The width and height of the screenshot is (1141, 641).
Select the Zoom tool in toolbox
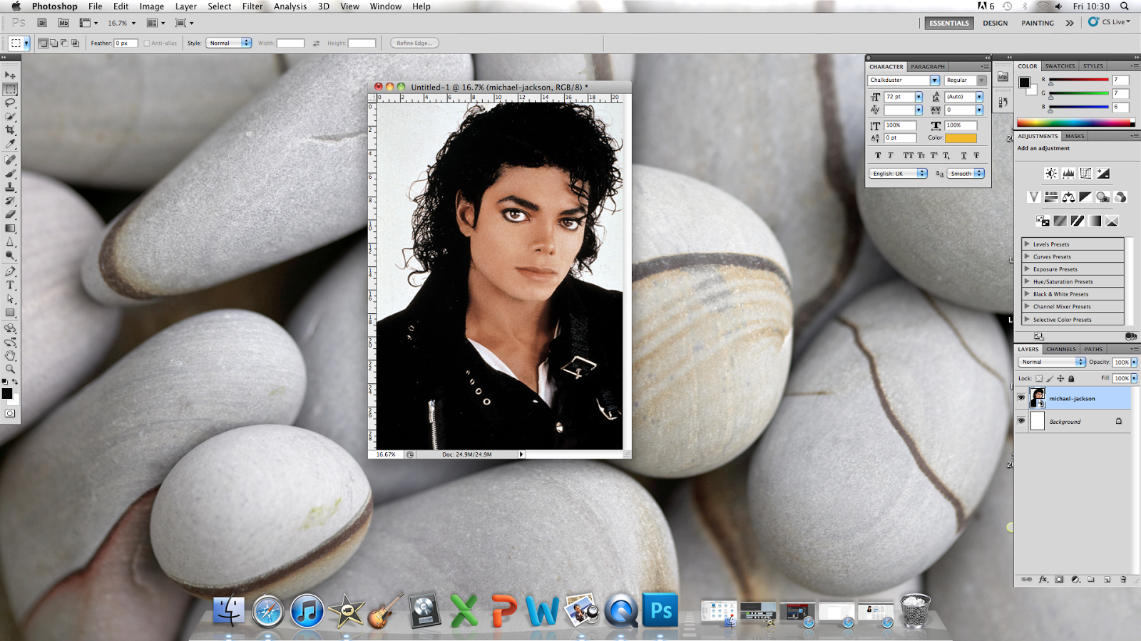click(x=10, y=369)
